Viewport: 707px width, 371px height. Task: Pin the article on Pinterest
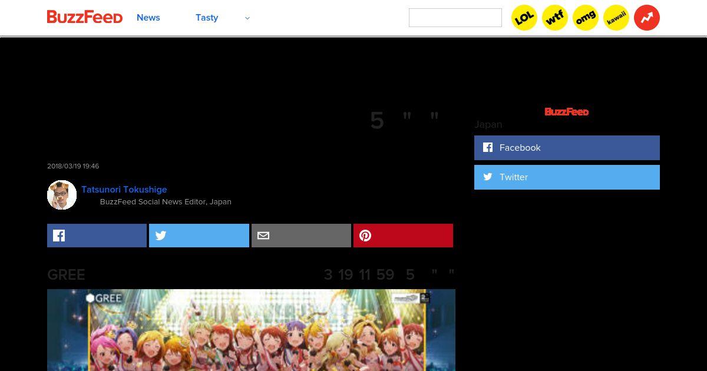click(x=403, y=236)
